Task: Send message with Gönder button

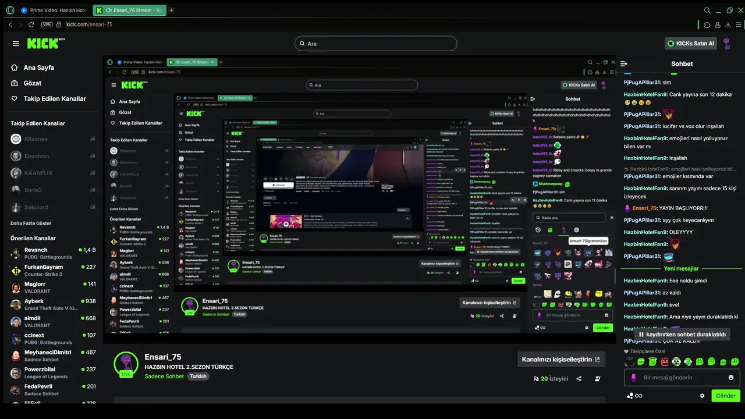Action: 726,396
